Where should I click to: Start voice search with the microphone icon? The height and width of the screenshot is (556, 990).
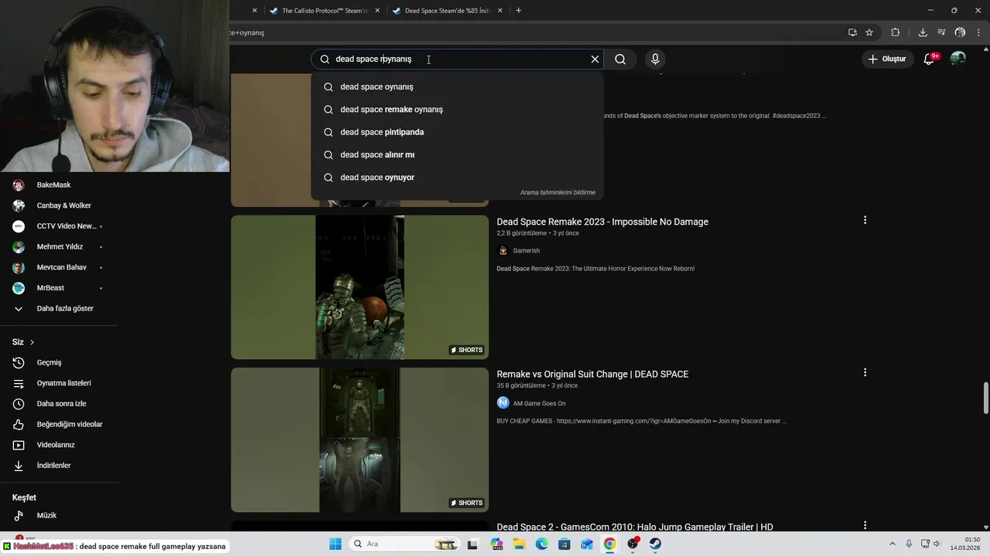click(x=655, y=59)
